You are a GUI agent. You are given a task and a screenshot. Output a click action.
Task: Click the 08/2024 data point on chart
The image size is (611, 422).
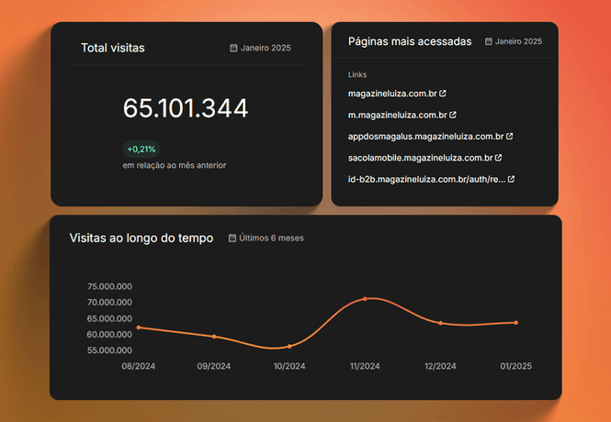(x=139, y=328)
